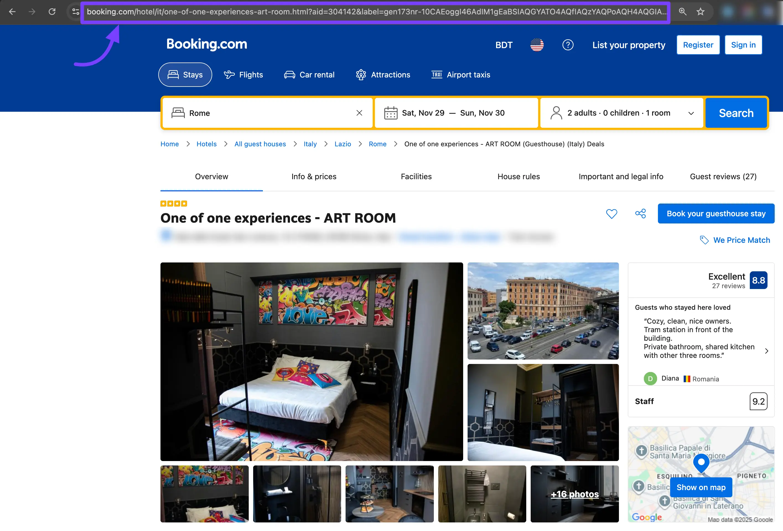The image size is (783, 531).
Task: Click the Search button
Action: coord(736,113)
